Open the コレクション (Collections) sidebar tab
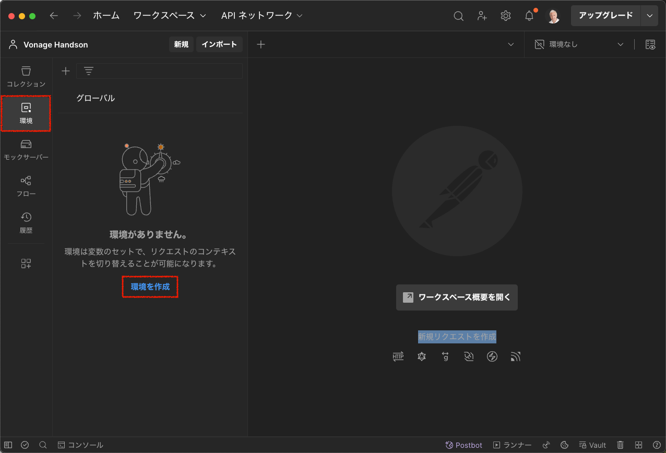The height and width of the screenshot is (453, 666). (x=26, y=77)
